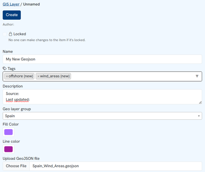Click the Create button
Screen dimensions: 205x172
click(12, 15)
